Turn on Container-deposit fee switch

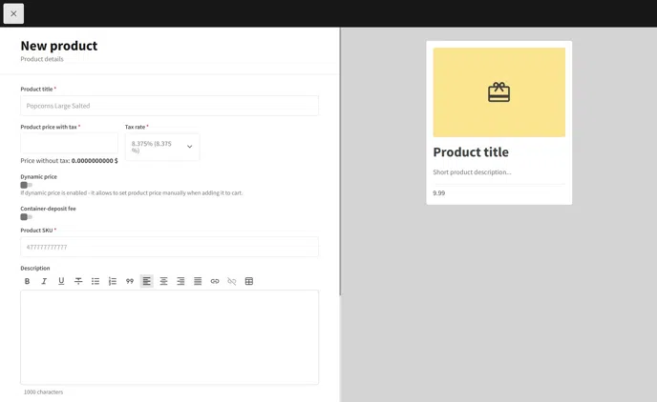27,217
